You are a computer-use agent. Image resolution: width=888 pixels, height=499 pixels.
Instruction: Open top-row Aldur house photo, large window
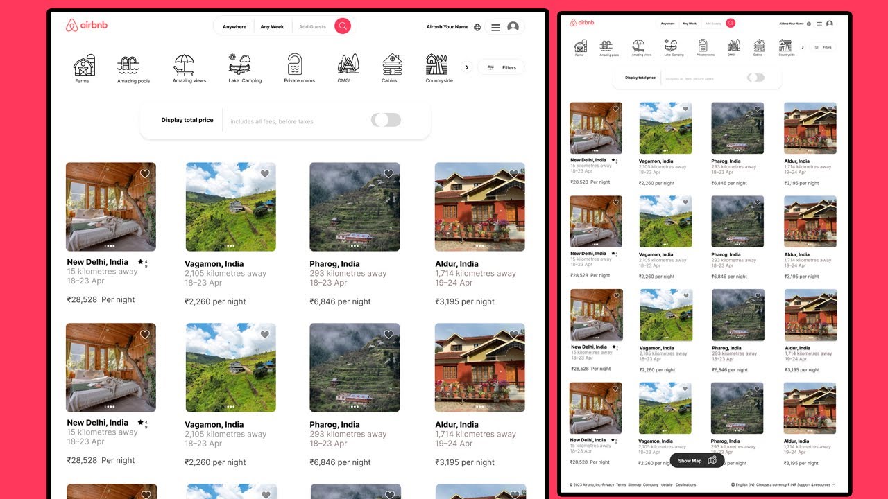click(x=480, y=207)
